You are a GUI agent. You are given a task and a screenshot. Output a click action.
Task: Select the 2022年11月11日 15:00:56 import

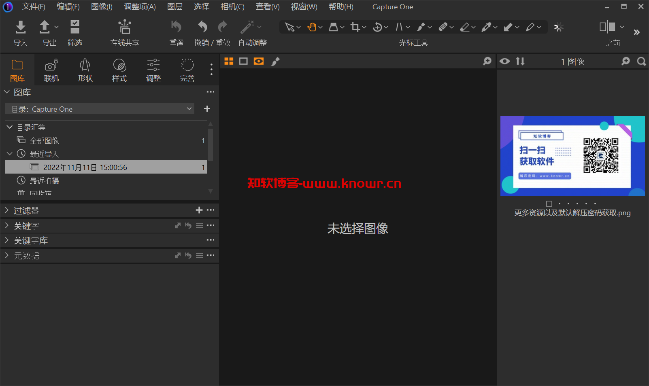106,167
